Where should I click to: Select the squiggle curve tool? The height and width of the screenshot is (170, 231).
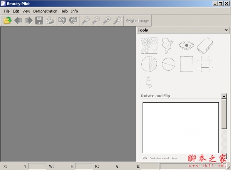click(x=149, y=82)
